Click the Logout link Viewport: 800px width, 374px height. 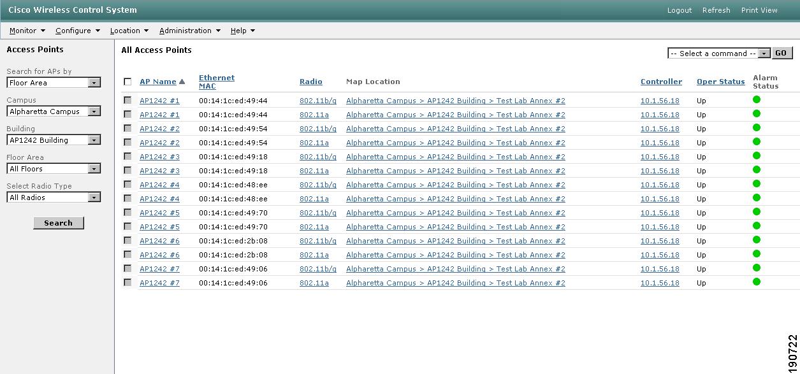click(x=680, y=10)
